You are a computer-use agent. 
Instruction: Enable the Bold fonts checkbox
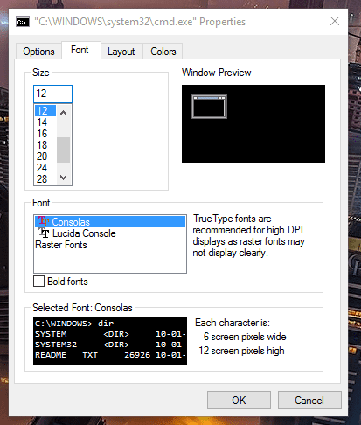[38, 282]
